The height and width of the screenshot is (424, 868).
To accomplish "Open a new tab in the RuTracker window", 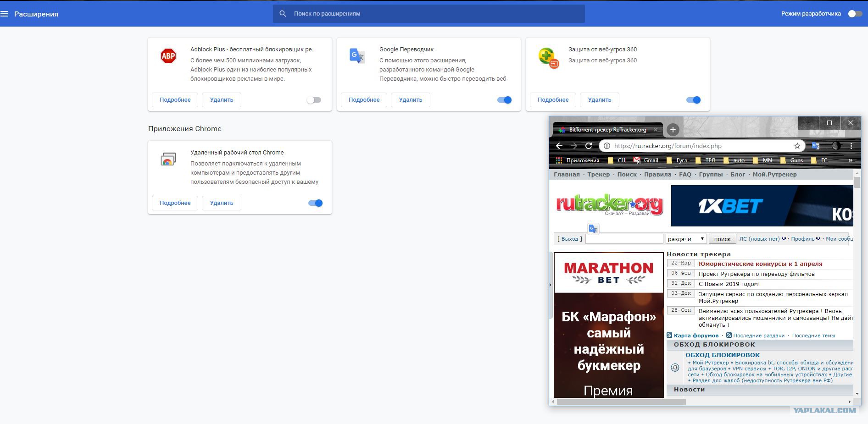I will coord(673,130).
